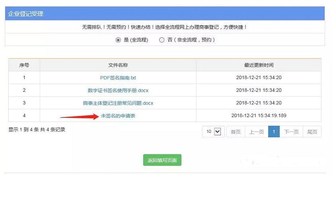Open the page size dropdown showing 10
333x223 pixels.
[213, 131]
